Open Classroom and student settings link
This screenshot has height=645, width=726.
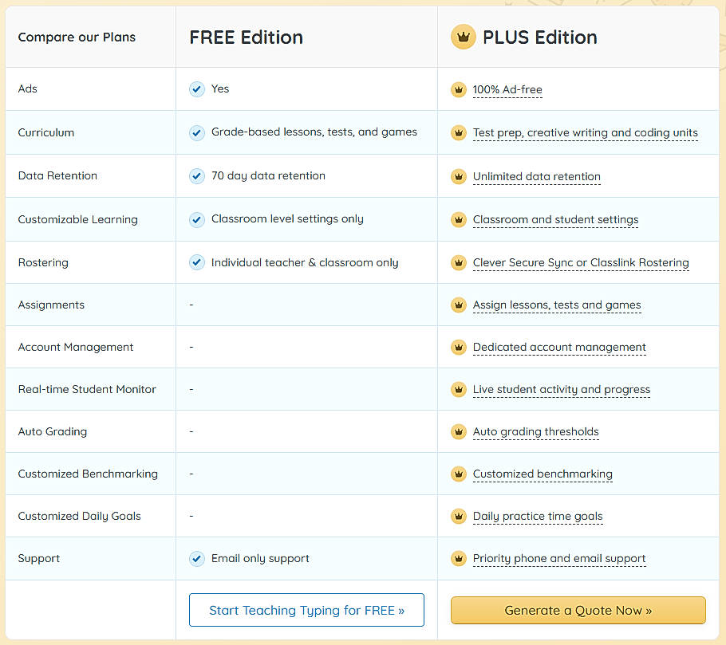tap(555, 219)
